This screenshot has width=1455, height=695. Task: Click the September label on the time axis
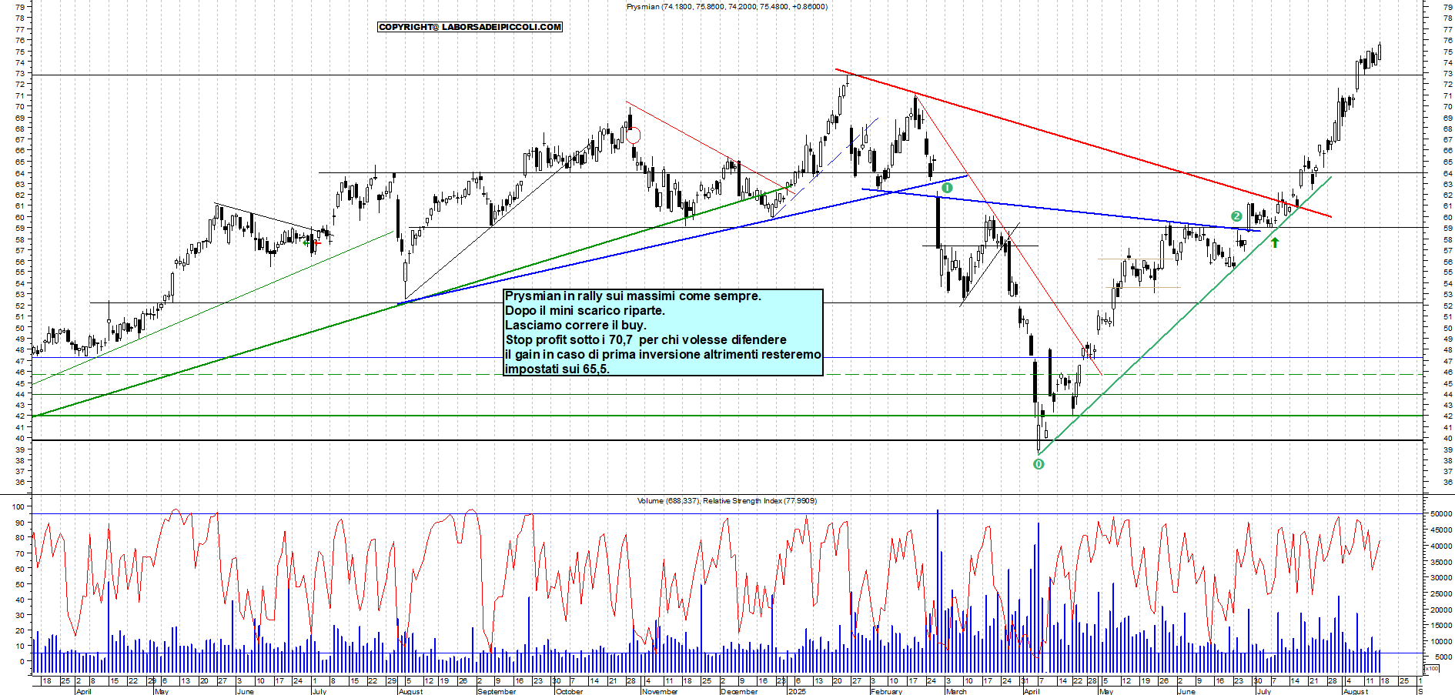[497, 691]
